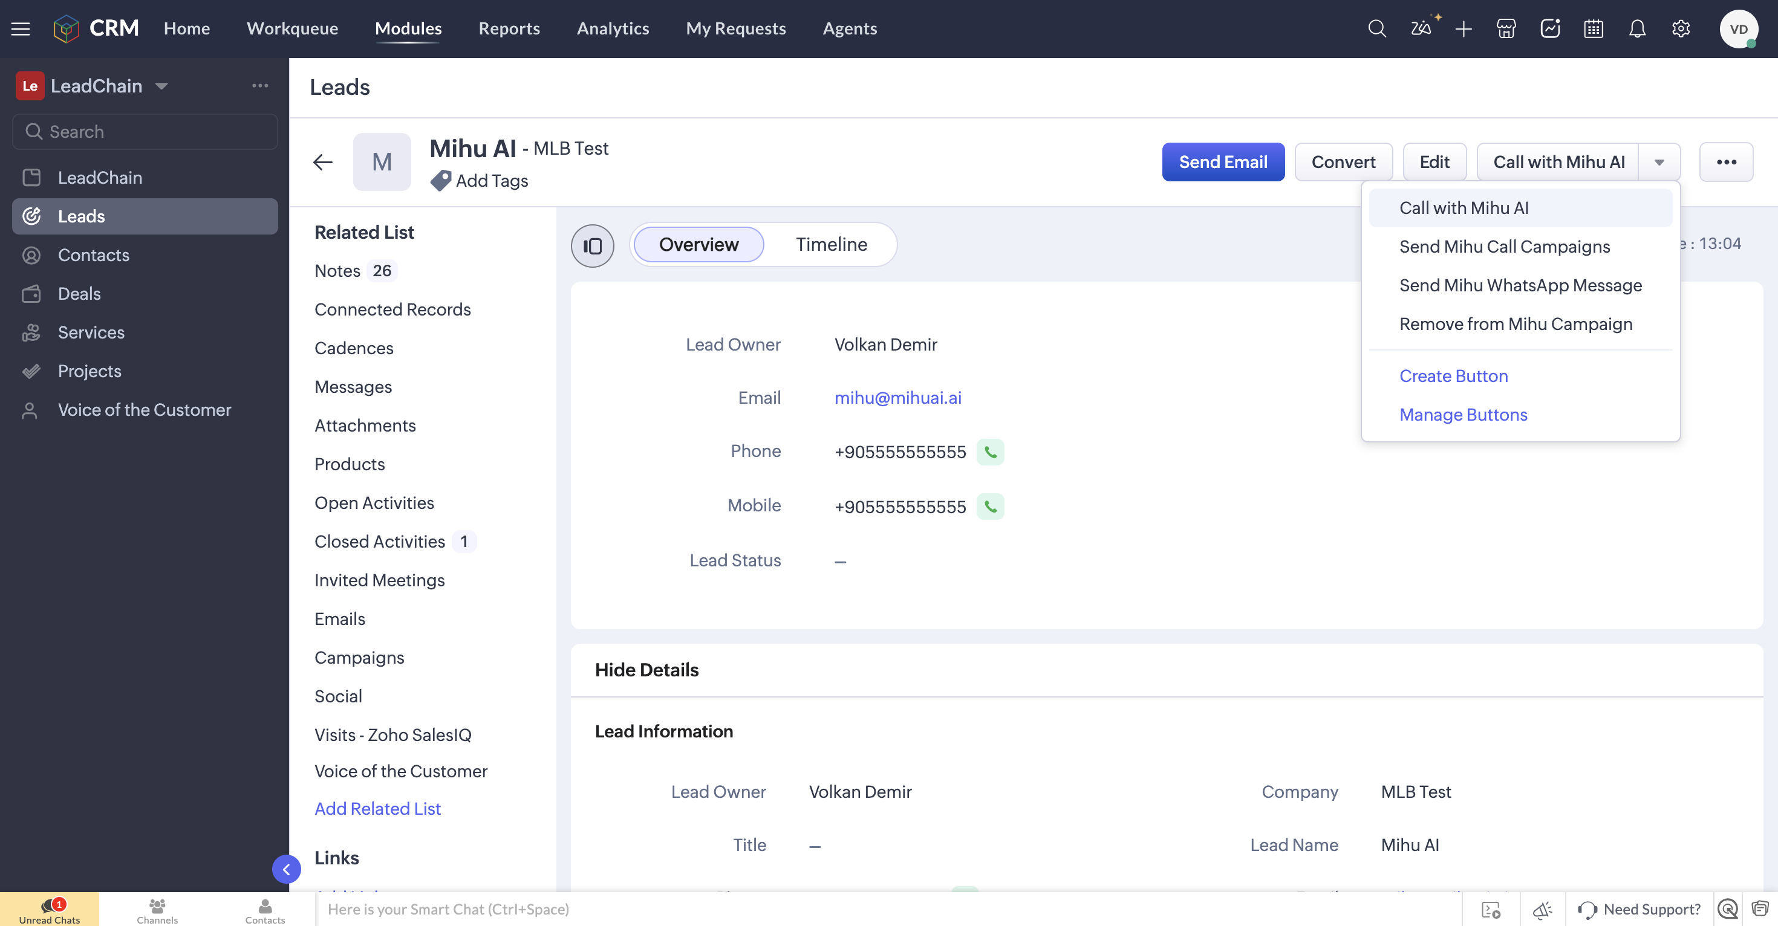Open Contacts in bottom chat bar
The image size is (1778, 926).
coord(265,910)
